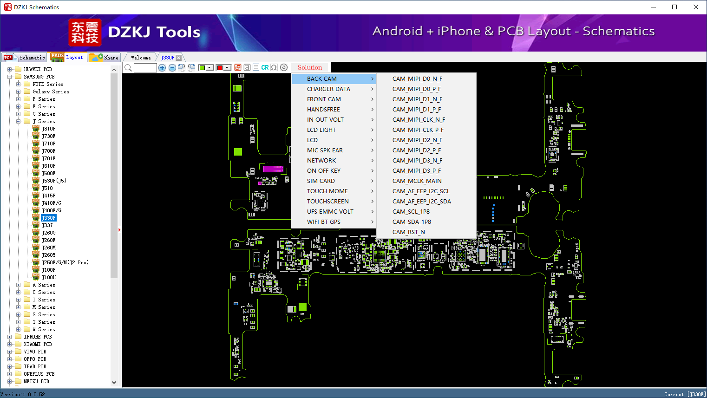Open the UFS EMMC VOLT submenu
Viewport: 707px width, 398px height.
click(334, 212)
